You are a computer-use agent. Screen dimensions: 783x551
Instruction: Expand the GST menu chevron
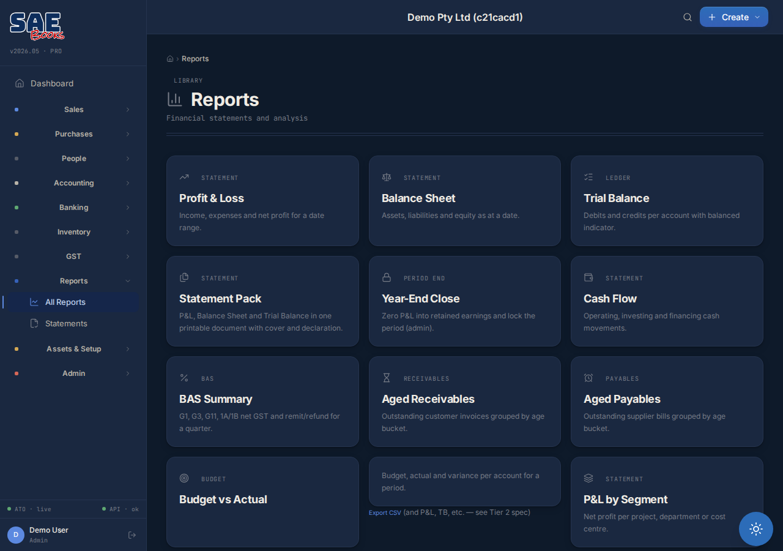pyautogui.click(x=128, y=257)
